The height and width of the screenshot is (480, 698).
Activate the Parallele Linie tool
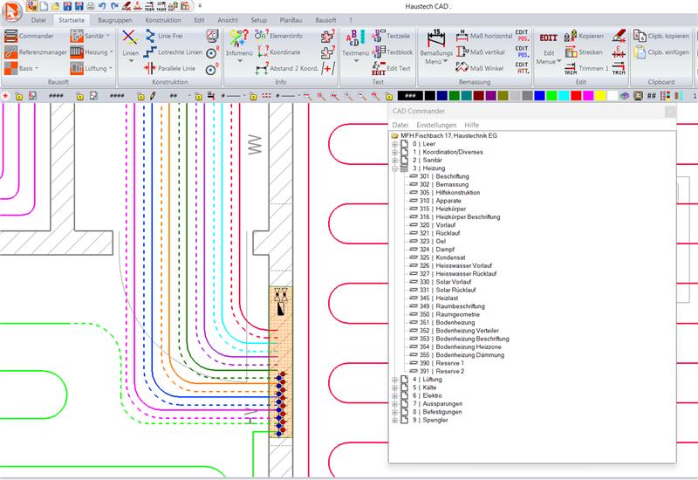[174, 67]
